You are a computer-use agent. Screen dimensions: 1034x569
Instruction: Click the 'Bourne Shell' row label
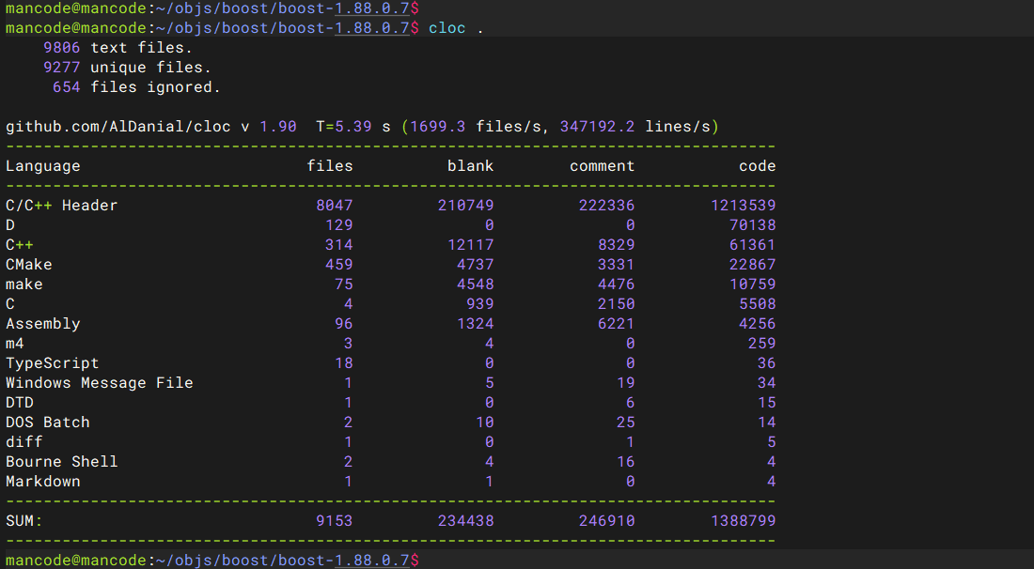point(62,462)
